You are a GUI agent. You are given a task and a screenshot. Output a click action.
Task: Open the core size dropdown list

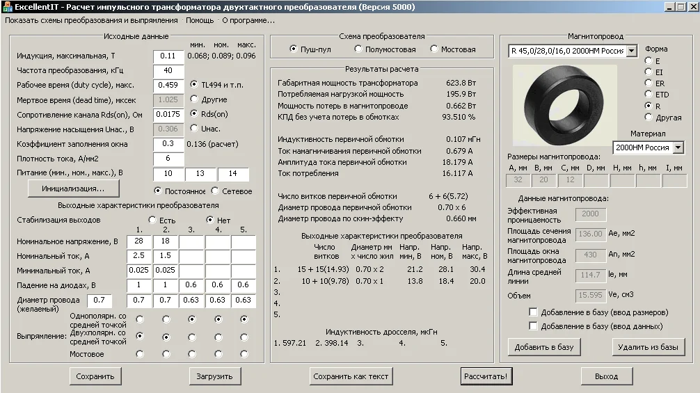[631, 51]
